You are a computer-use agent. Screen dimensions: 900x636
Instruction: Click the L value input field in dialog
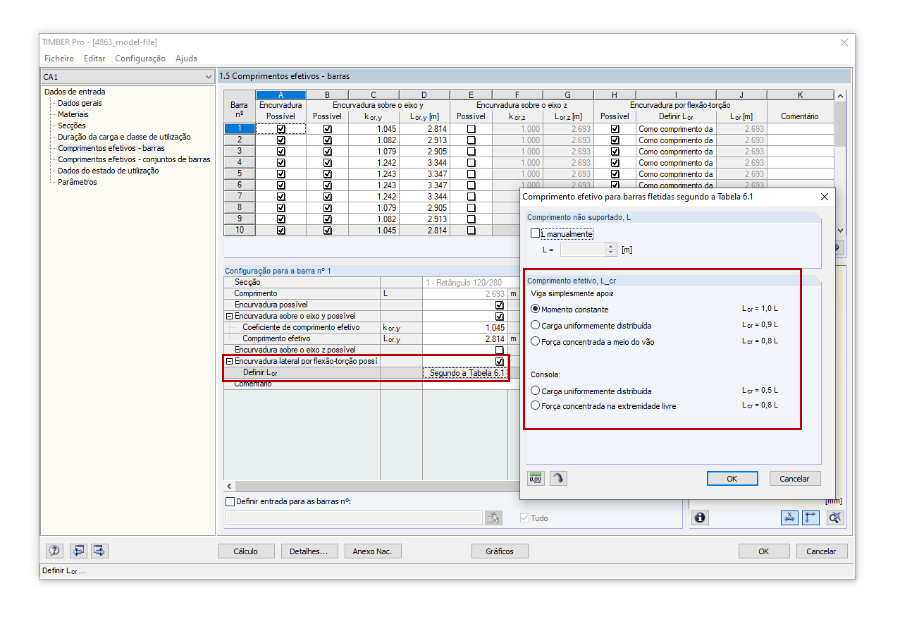coord(583,250)
